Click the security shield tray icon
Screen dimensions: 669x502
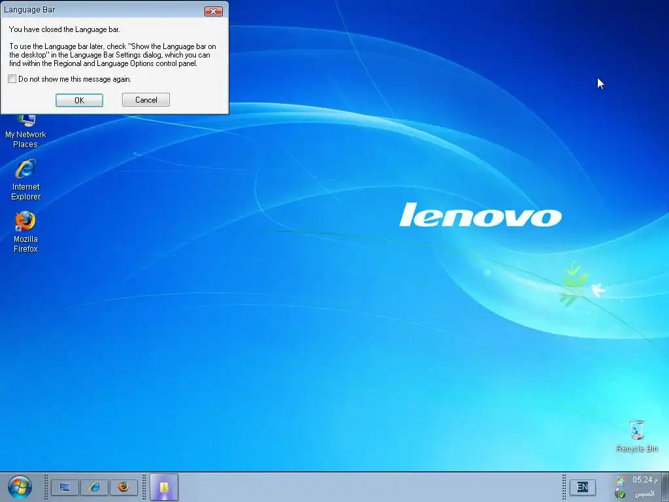pyautogui.click(x=620, y=494)
